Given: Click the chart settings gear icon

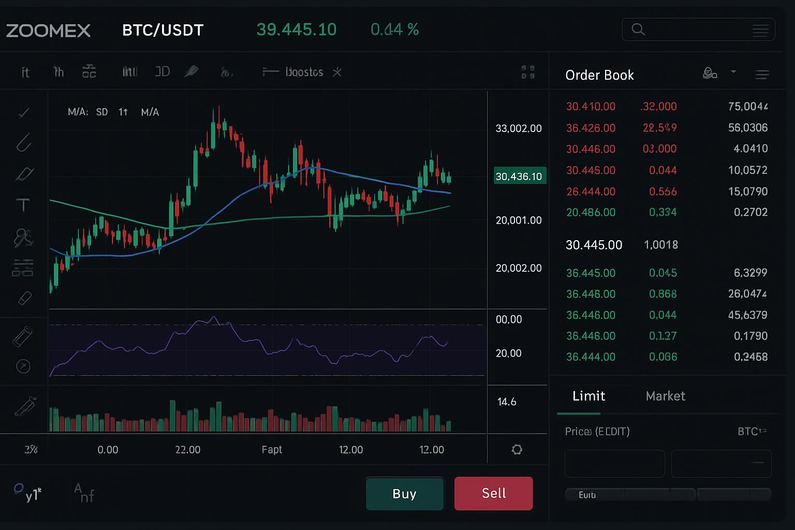Looking at the screenshot, I should (x=517, y=449).
